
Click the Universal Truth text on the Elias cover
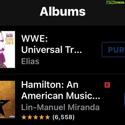9,41
